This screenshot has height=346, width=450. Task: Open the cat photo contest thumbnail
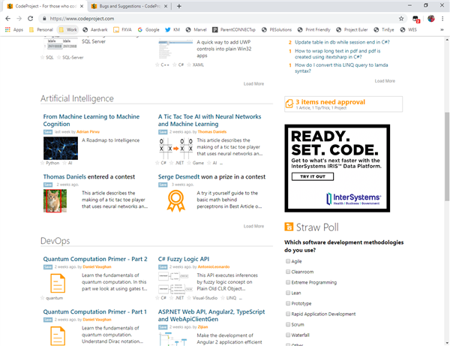click(x=55, y=200)
